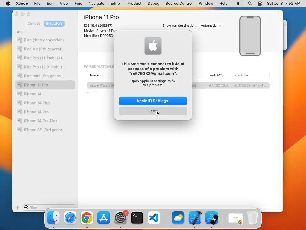Click minimized Chrome window in Dock
The width and height of the screenshot is (306, 230).
point(235,218)
